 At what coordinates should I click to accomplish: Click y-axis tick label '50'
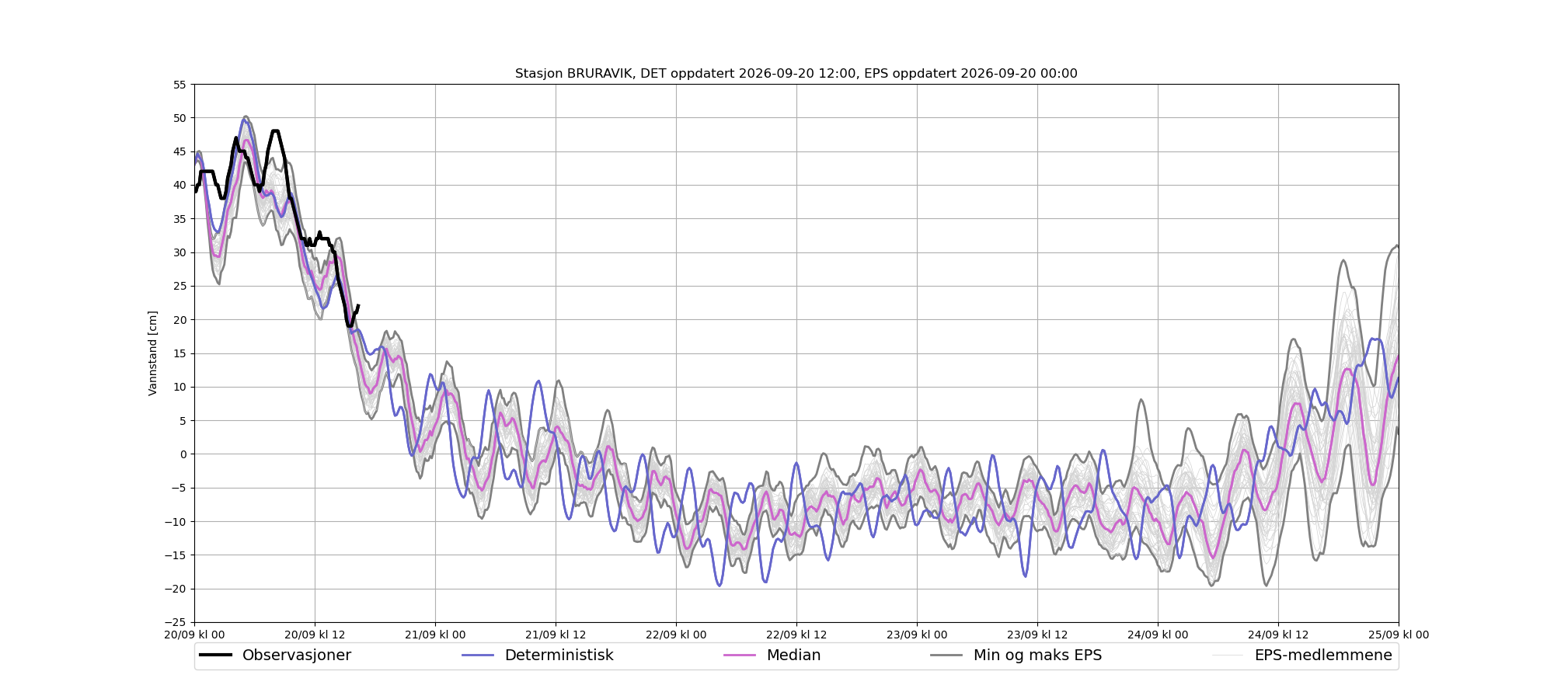pyautogui.click(x=179, y=118)
